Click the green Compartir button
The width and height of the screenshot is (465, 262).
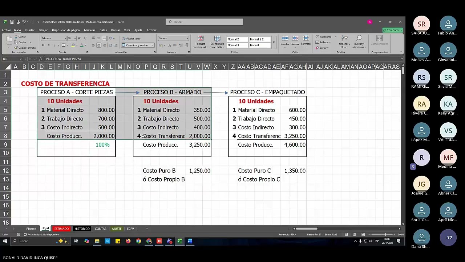(x=393, y=30)
